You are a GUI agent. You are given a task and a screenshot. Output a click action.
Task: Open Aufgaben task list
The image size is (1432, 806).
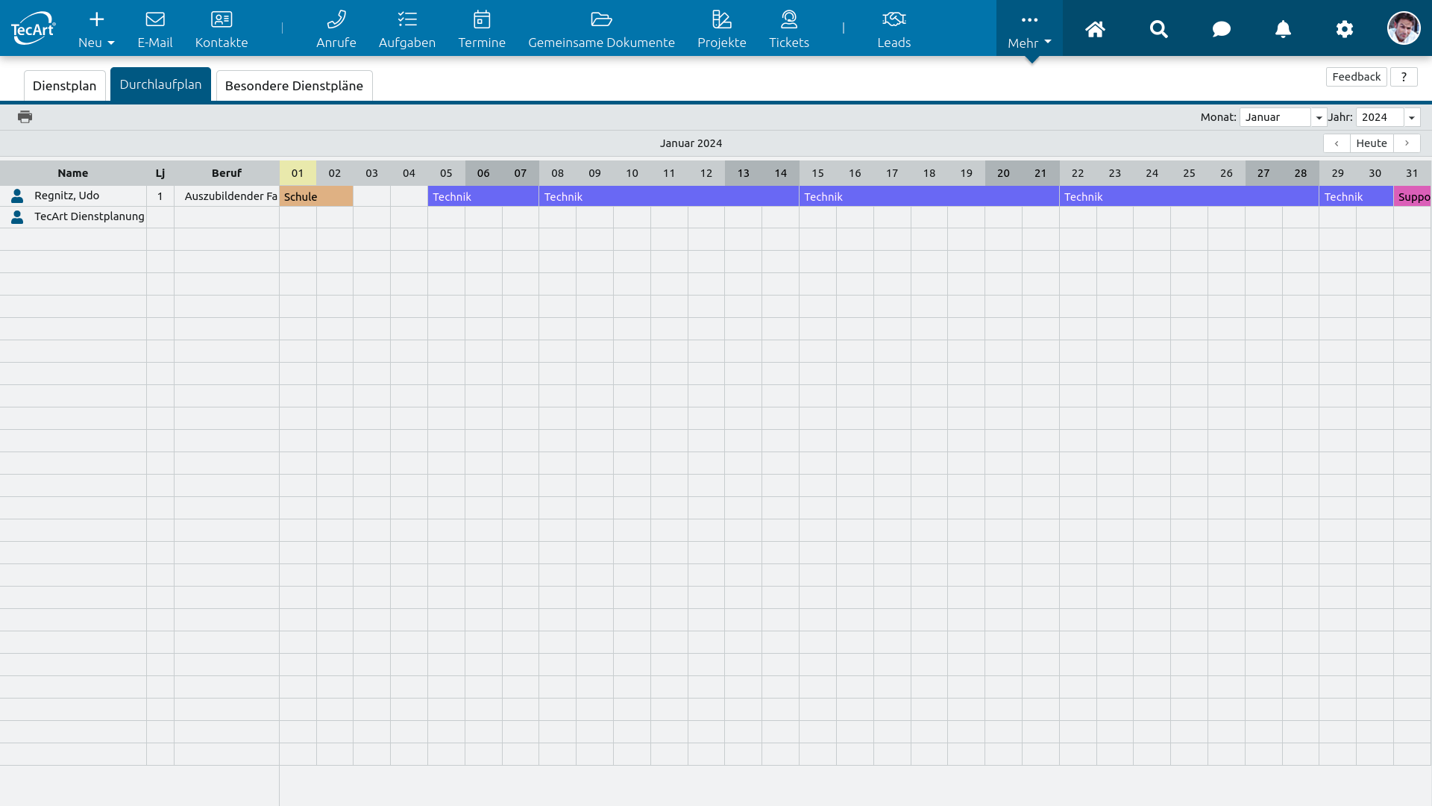click(x=406, y=28)
